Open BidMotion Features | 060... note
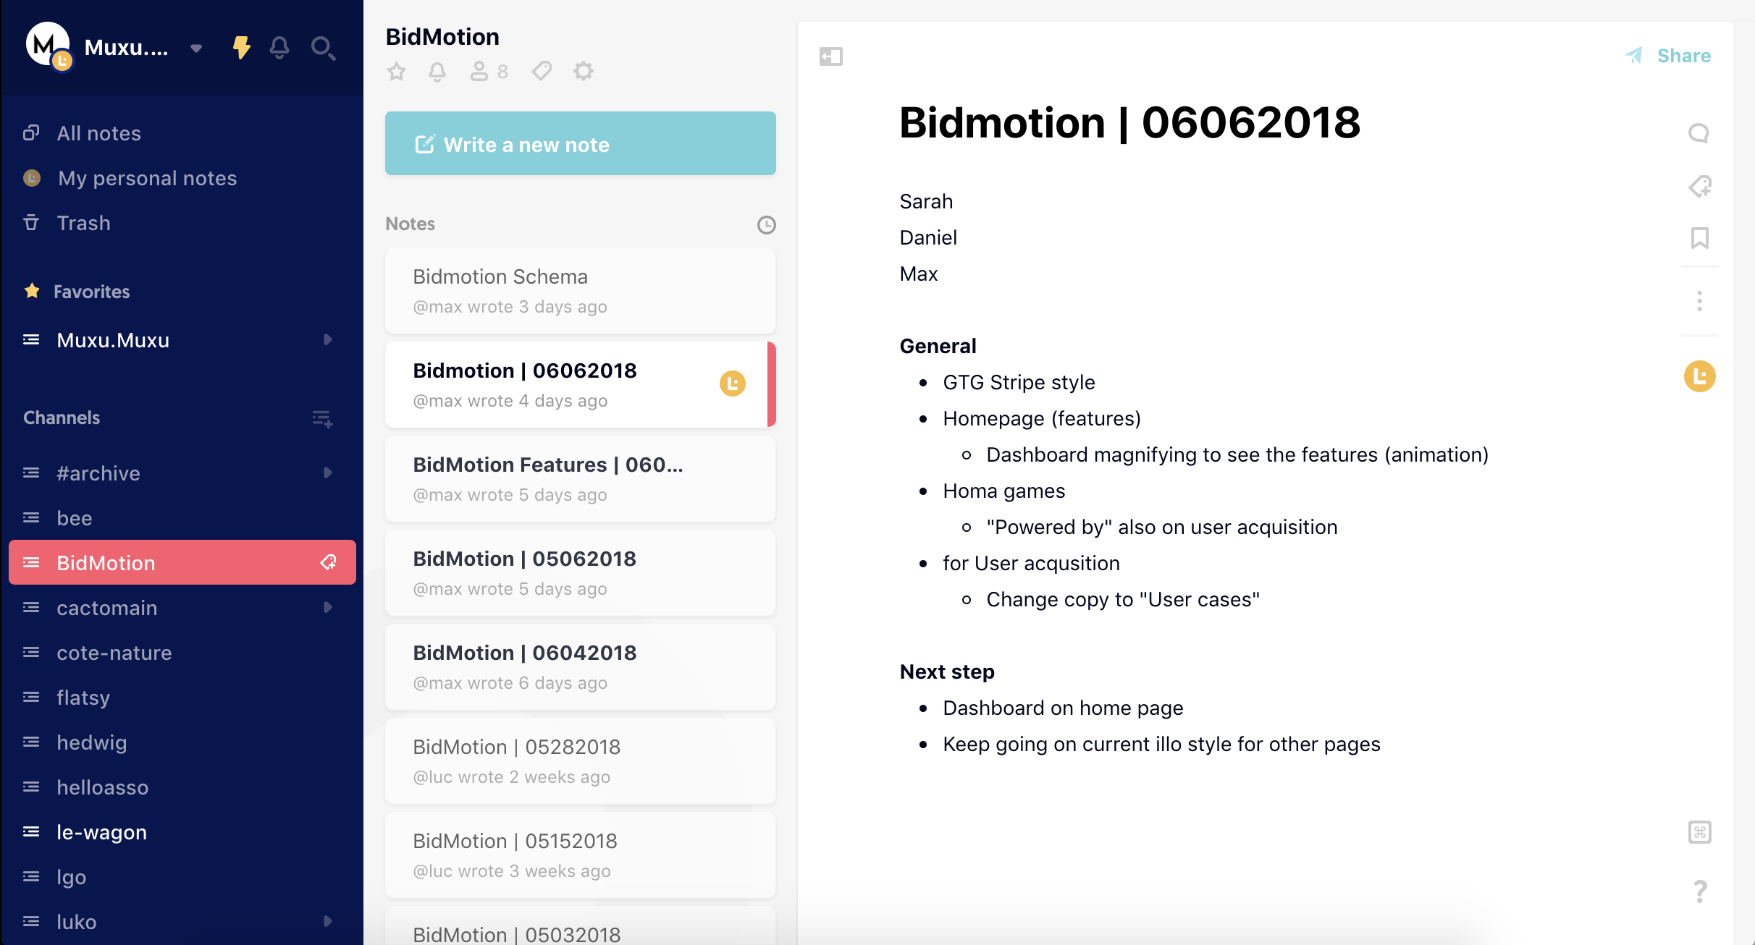 [x=581, y=479]
